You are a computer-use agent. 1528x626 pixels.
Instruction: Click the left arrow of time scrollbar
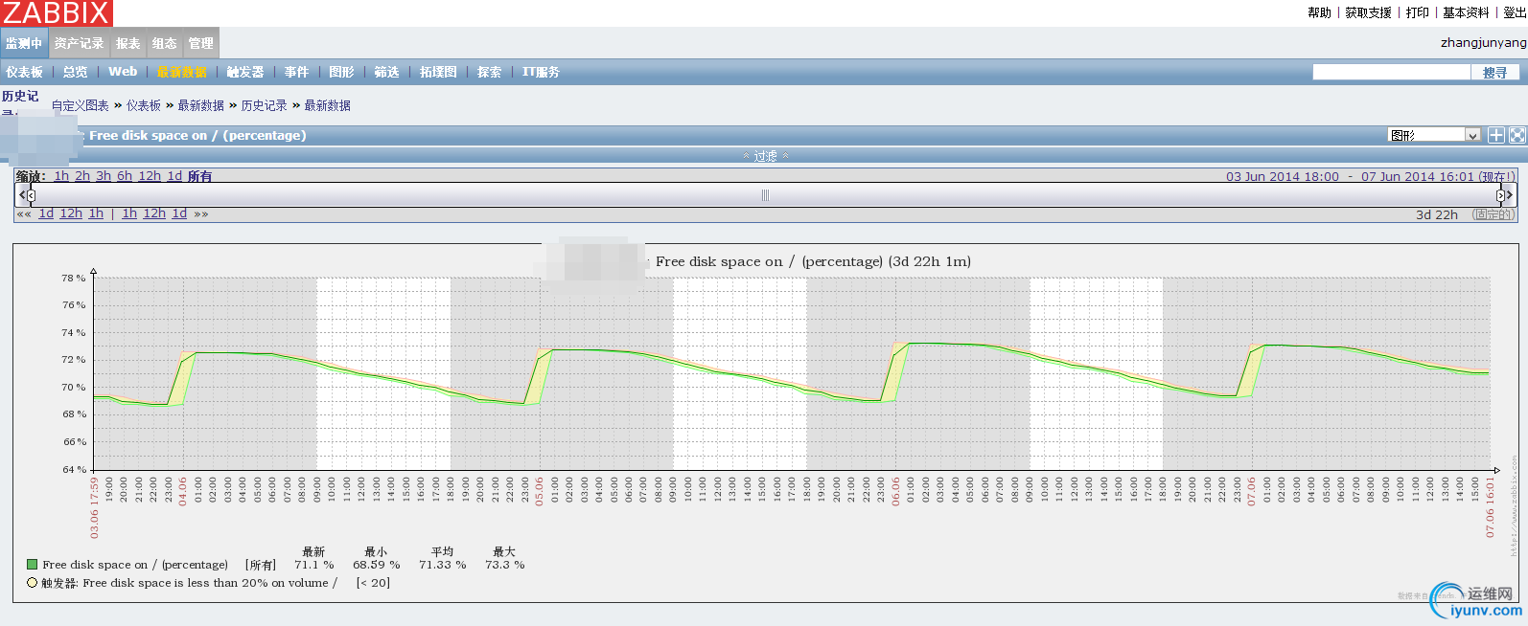pos(21,195)
